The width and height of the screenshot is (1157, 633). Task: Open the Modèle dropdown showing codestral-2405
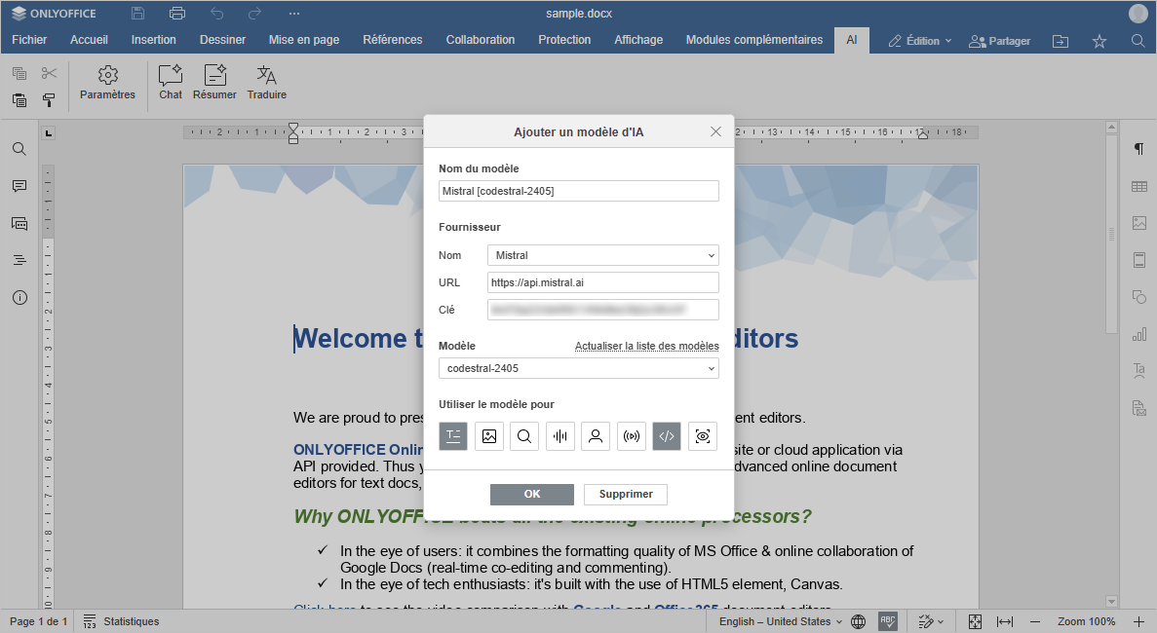point(578,368)
